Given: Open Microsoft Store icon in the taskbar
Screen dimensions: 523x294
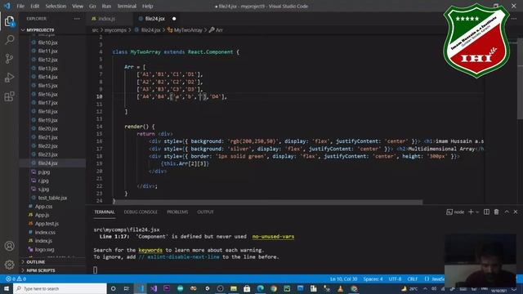Looking at the screenshot, I should (x=247, y=288).
